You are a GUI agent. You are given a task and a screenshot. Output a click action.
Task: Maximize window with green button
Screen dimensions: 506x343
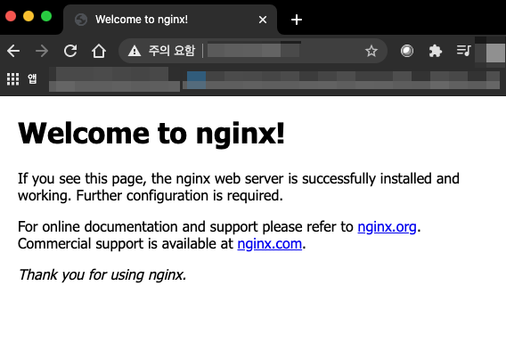click(46, 16)
